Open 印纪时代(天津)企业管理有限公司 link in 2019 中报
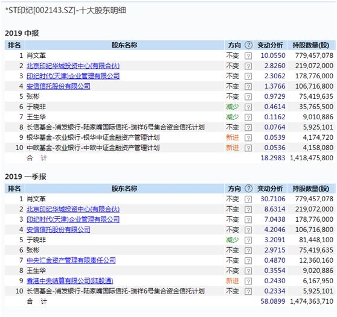 (x=73, y=76)
